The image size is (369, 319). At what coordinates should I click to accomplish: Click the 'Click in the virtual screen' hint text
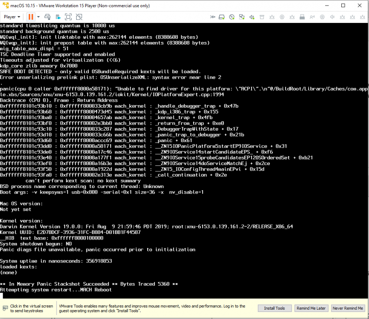[31, 308]
